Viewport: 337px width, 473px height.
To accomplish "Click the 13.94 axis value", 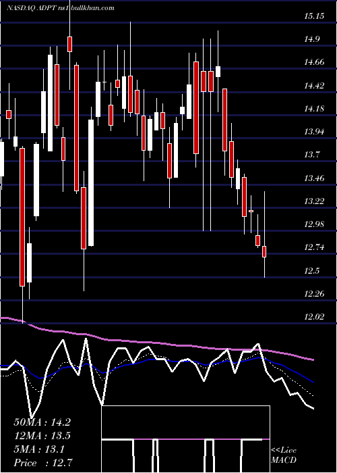I will 314,132.
